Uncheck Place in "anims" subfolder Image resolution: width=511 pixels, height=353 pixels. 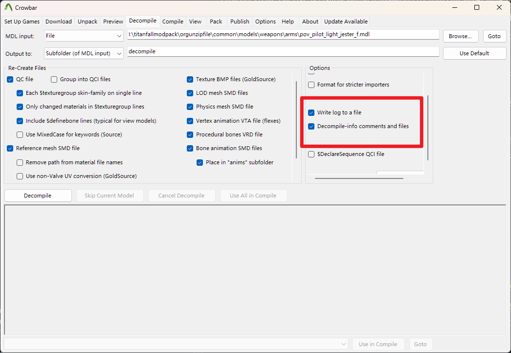[200, 162]
